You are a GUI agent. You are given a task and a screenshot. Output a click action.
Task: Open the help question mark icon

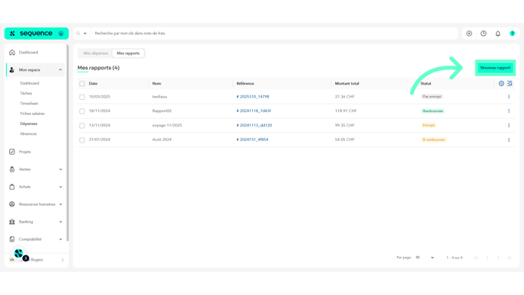pos(513,34)
